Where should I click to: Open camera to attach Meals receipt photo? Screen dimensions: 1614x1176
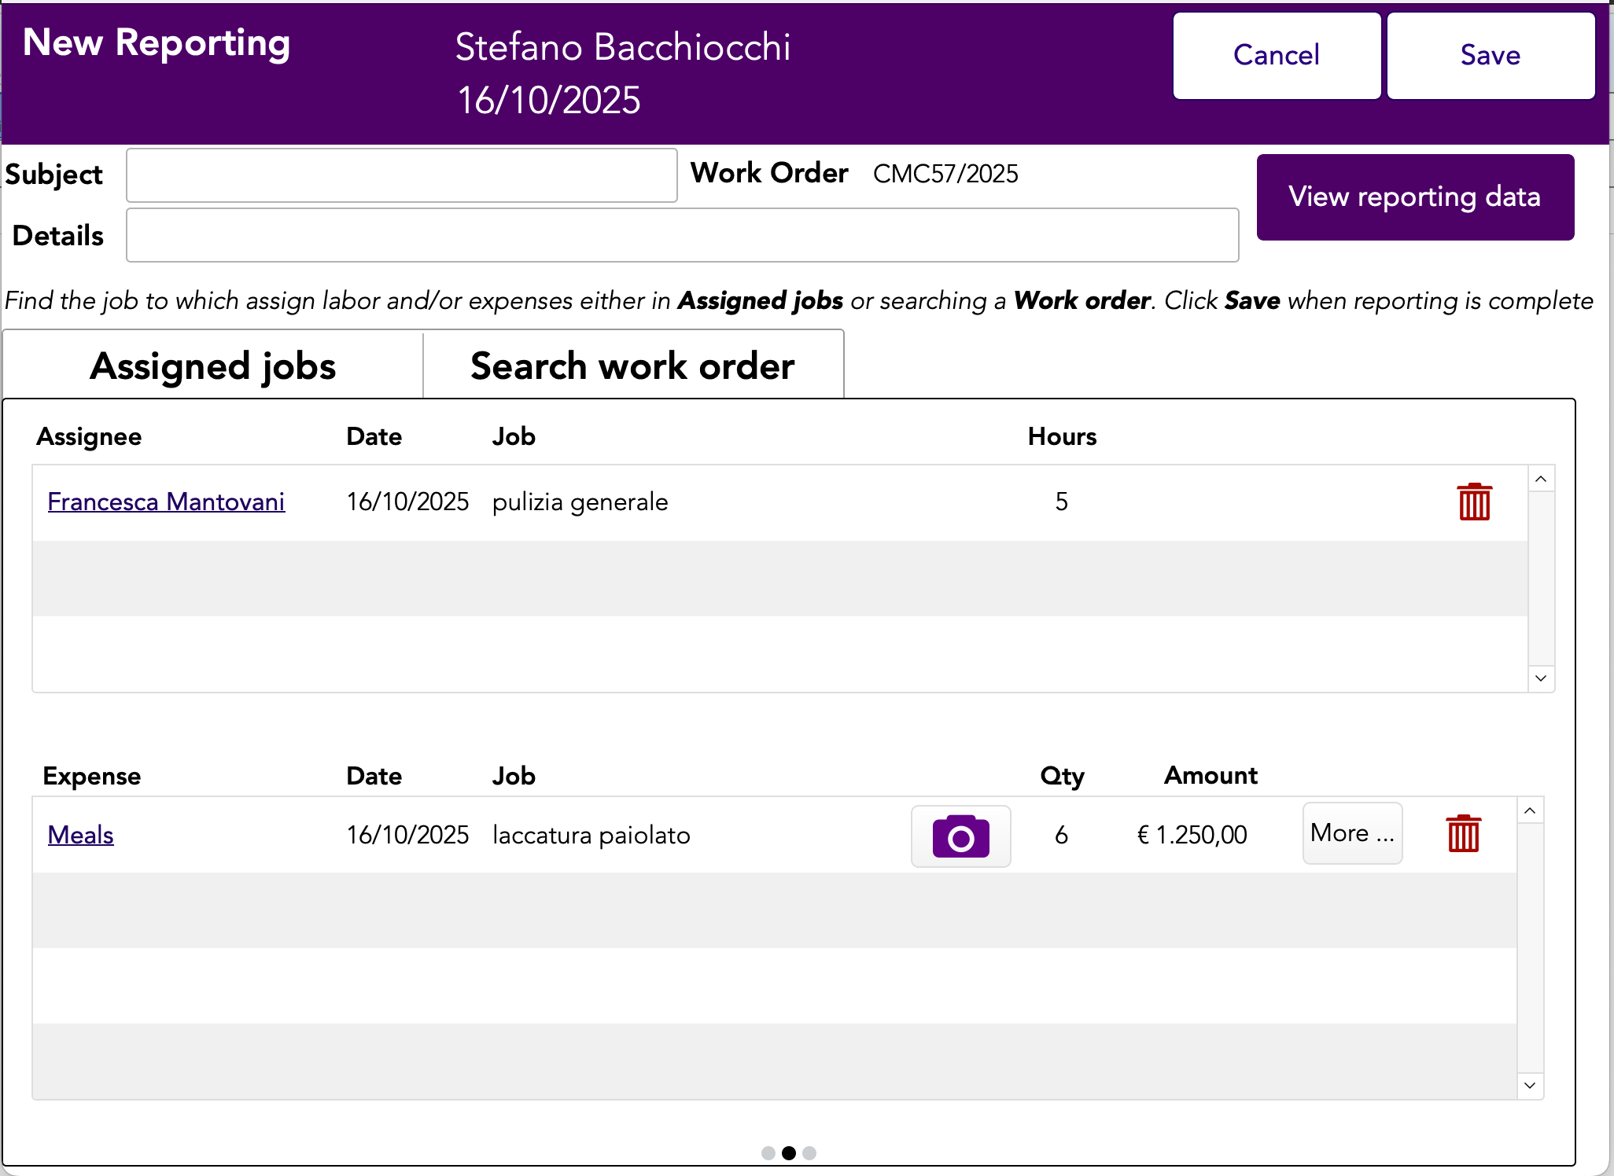coord(960,836)
